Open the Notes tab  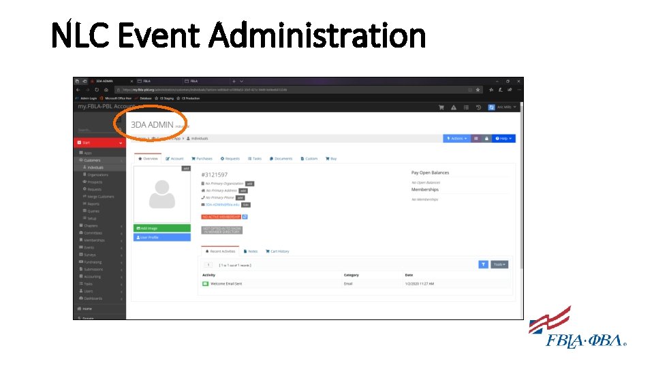pyautogui.click(x=251, y=251)
